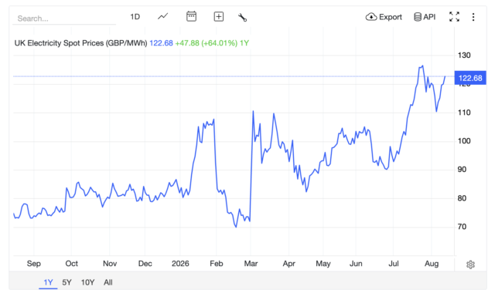Open the line chart type icon
This screenshot has width=495, height=300.
[x=163, y=16]
